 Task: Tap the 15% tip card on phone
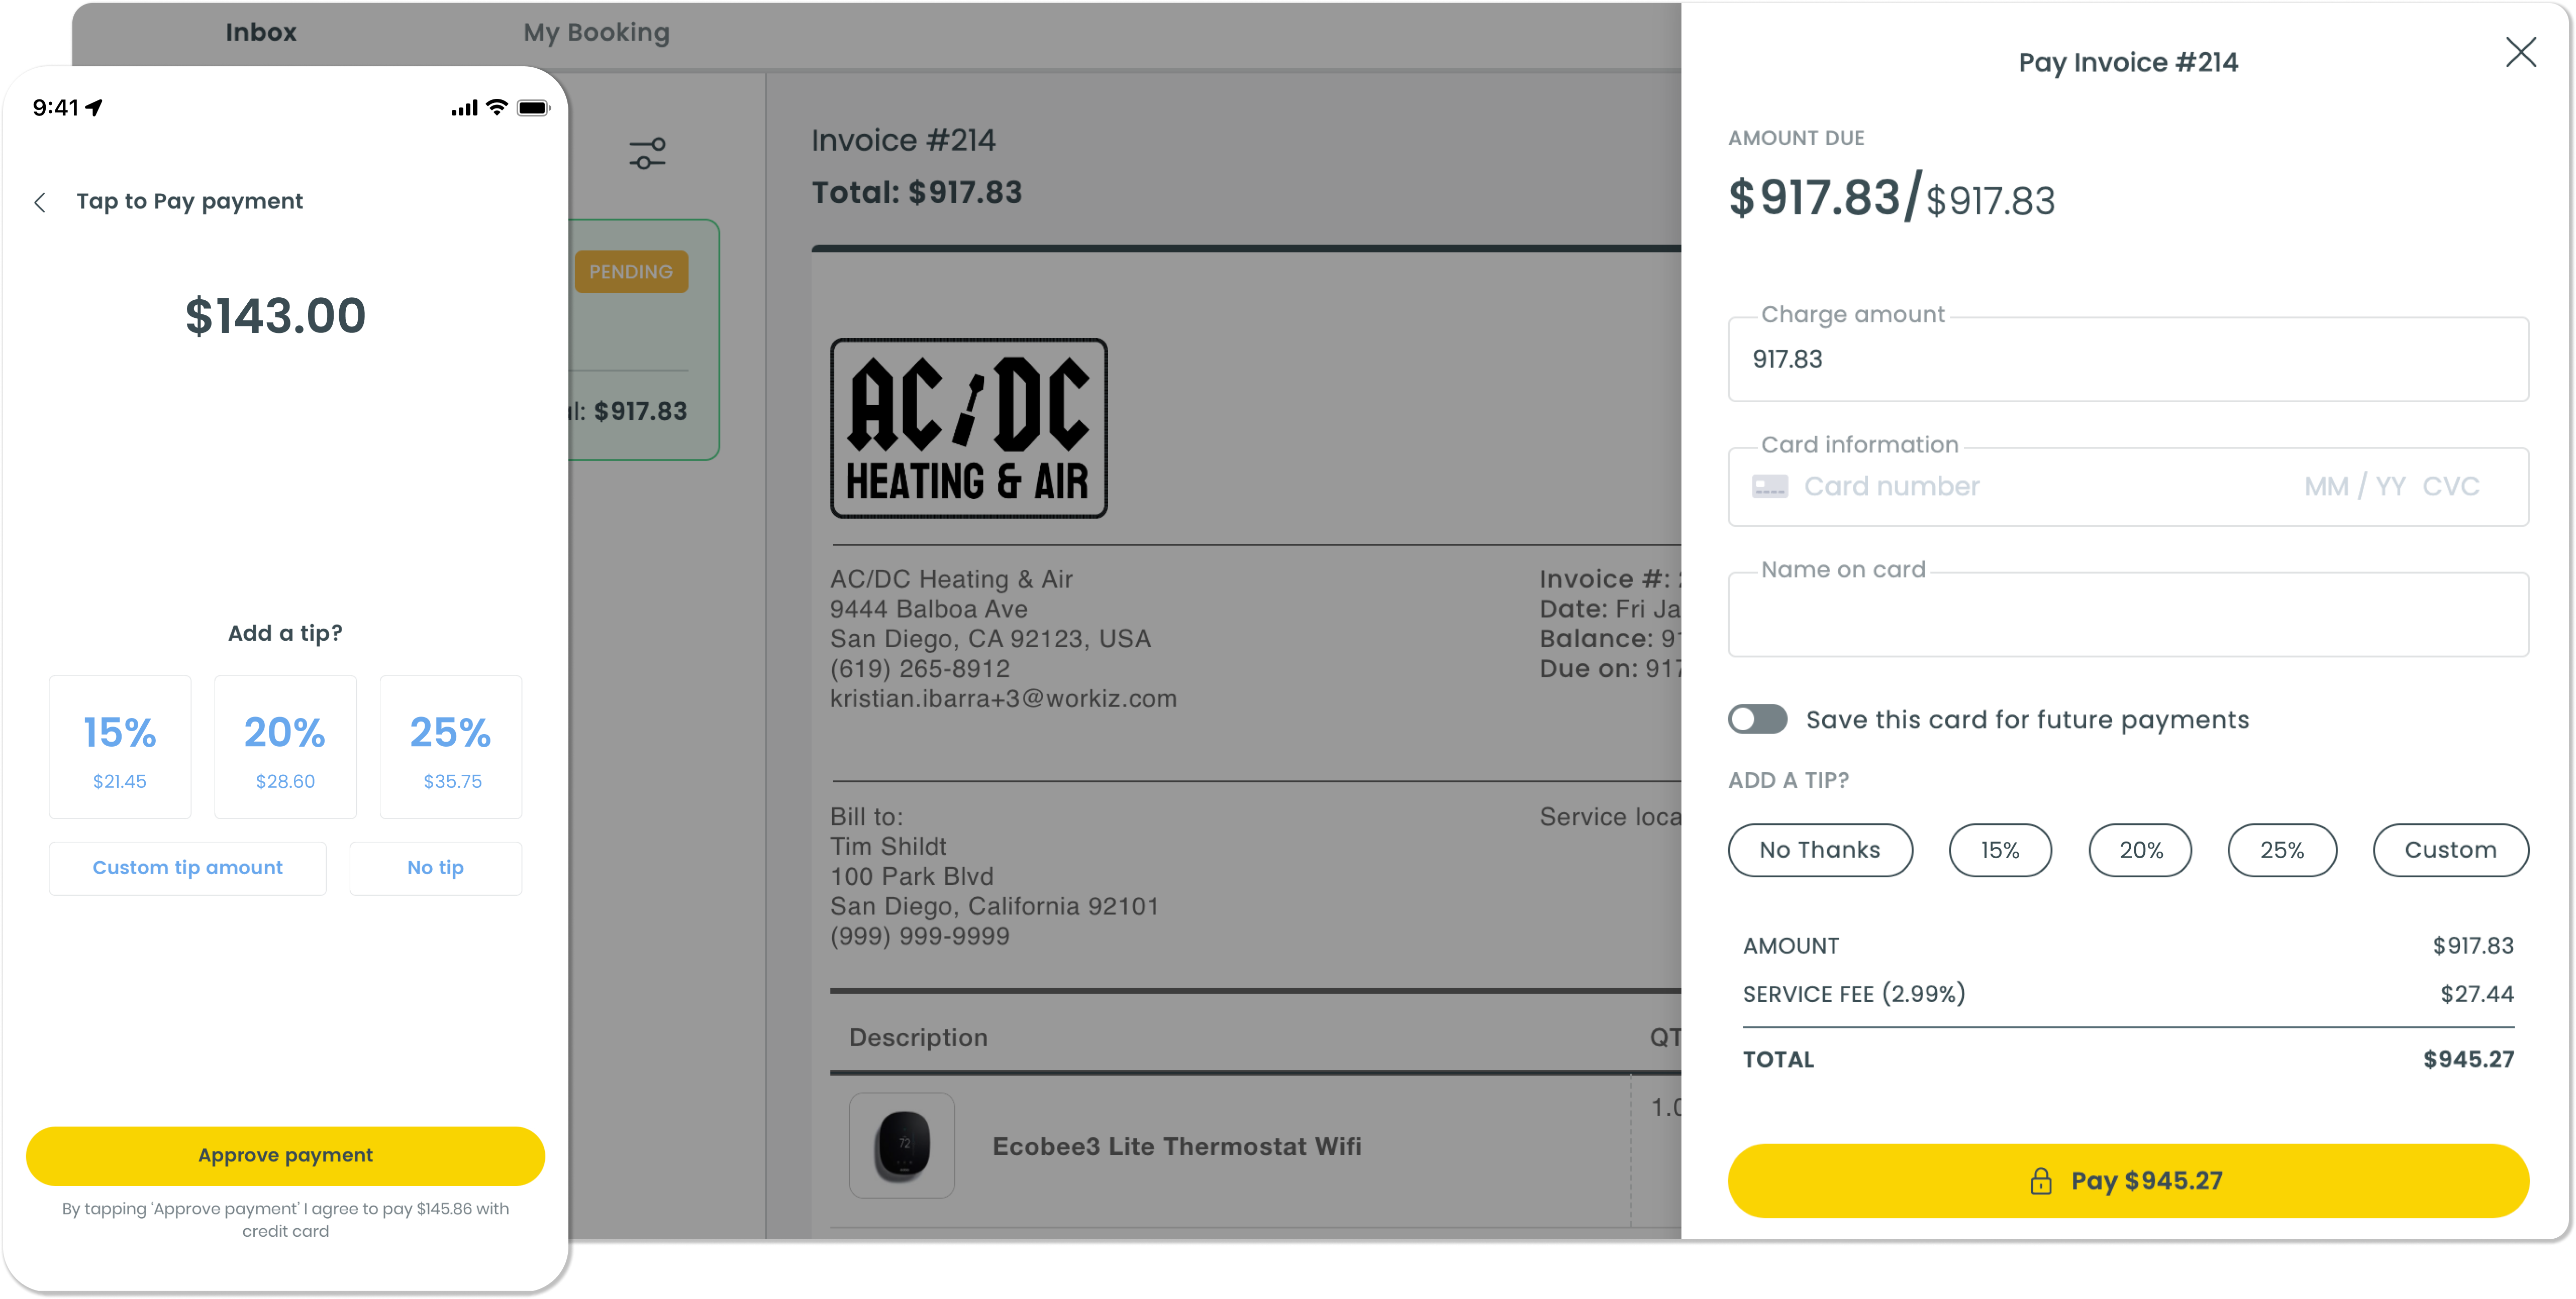(120, 747)
